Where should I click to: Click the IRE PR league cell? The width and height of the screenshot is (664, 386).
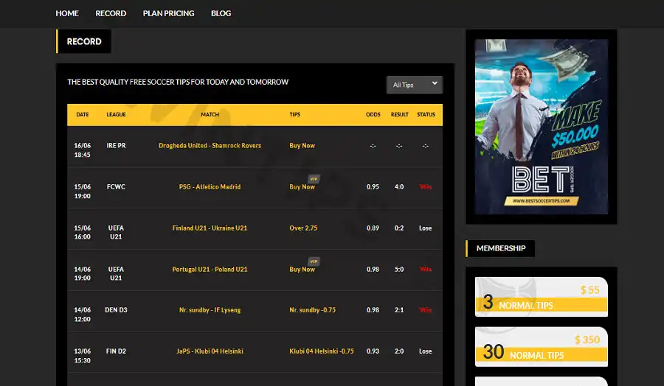point(116,145)
